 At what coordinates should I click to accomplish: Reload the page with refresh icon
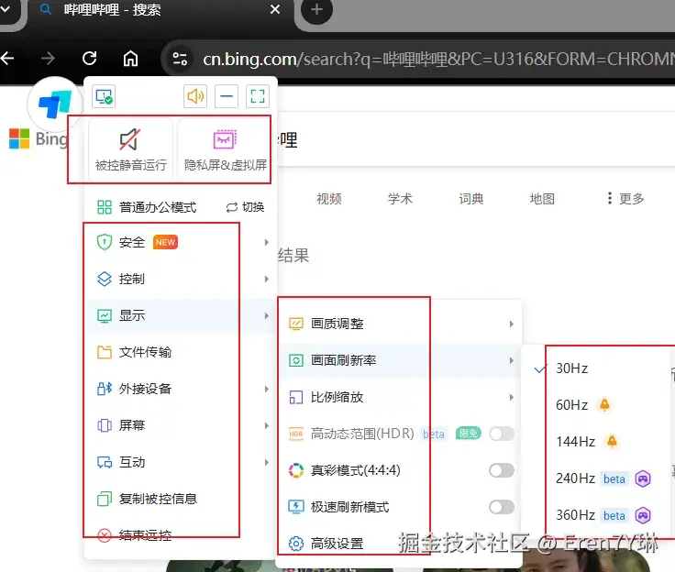(x=90, y=58)
